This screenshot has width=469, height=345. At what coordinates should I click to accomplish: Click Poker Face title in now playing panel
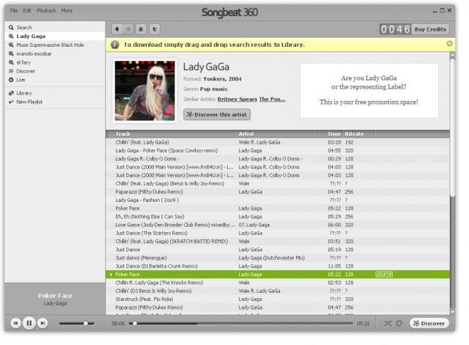coord(55,296)
